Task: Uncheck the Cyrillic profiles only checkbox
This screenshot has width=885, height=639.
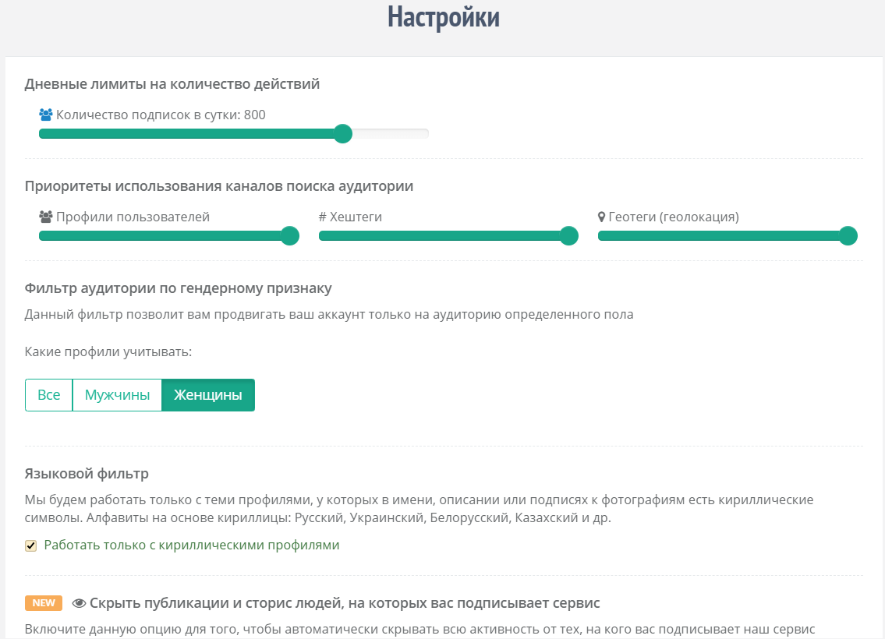Action: pyautogui.click(x=31, y=545)
